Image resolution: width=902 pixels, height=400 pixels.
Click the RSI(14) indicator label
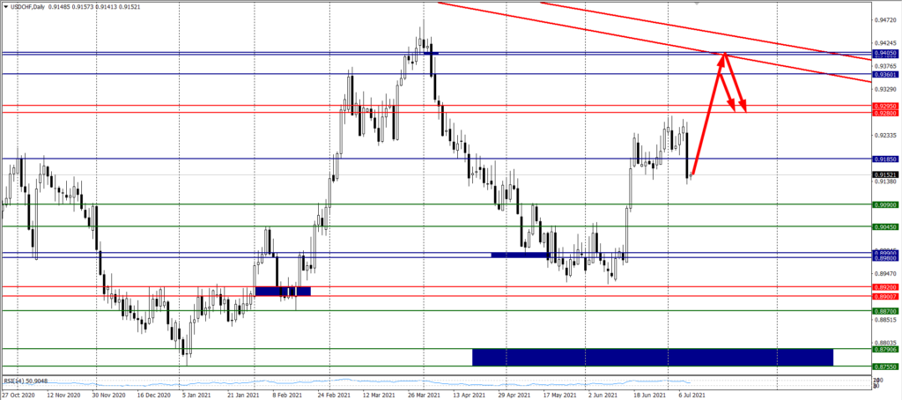(x=26, y=381)
